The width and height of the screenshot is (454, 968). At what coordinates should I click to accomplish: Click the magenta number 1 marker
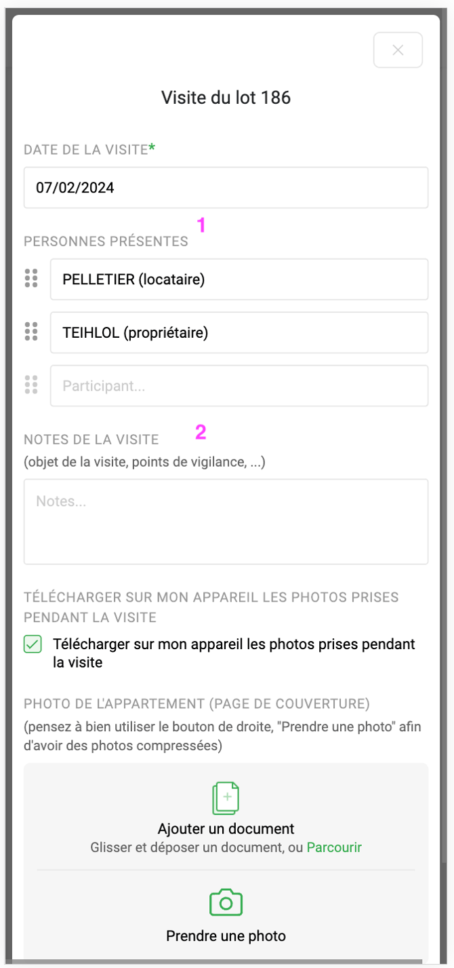click(x=201, y=225)
